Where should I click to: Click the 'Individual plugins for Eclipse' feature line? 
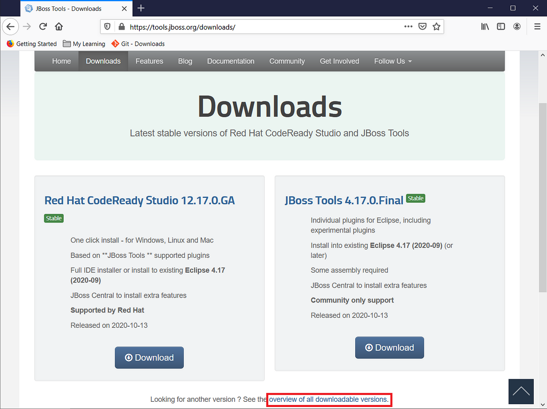click(x=371, y=225)
